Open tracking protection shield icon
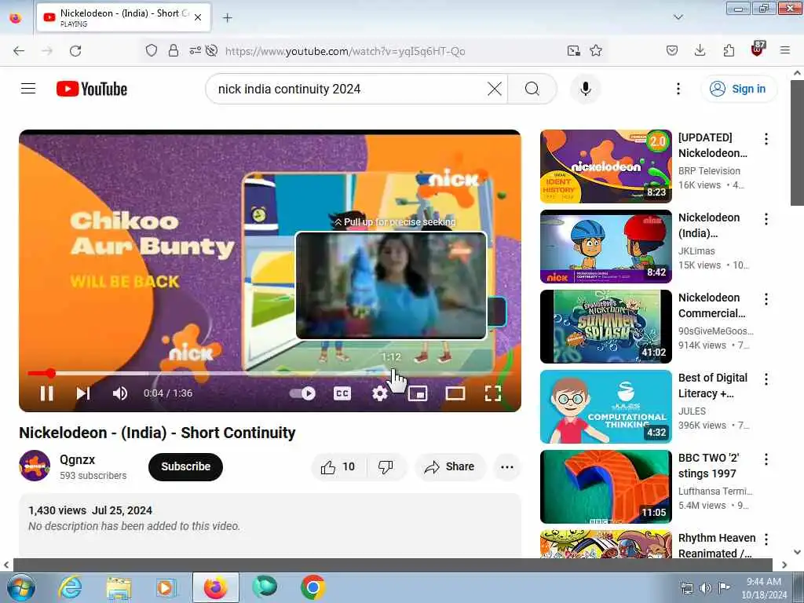Screen dimensions: 804x603 point(152,50)
